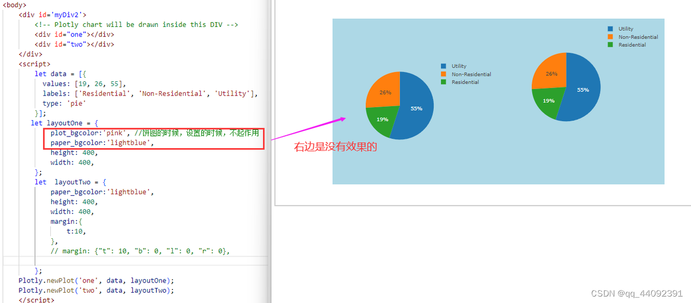Click the orange Non-Residential swatch in the right pie's legend
Image resolution: width=691 pixels, height=303 pixels.
coord(611,37)
